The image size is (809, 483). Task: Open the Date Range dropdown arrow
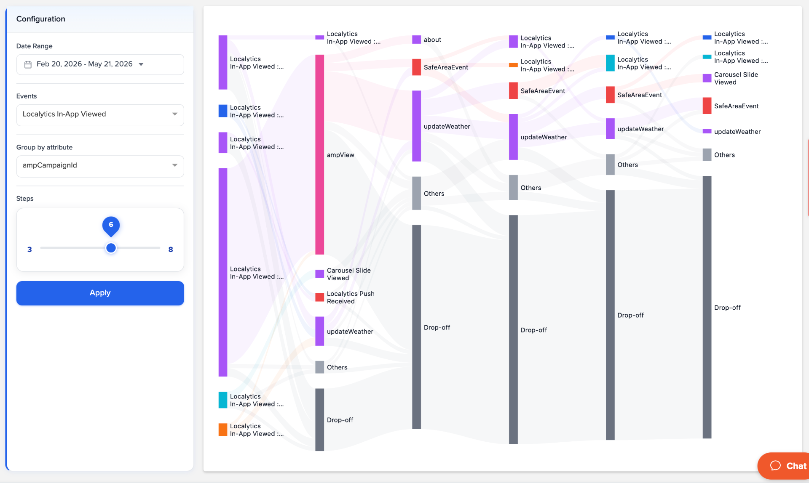point(141,64)
